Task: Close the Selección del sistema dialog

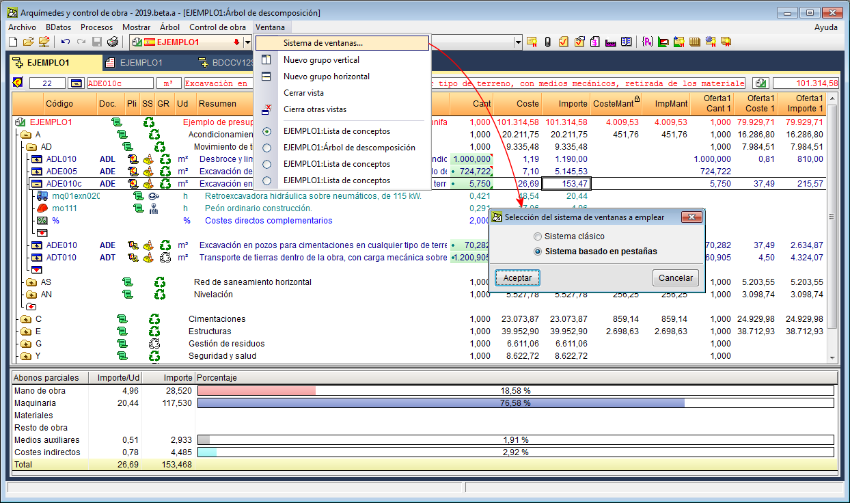Action: pyautogui.click(x=691, y=217)
